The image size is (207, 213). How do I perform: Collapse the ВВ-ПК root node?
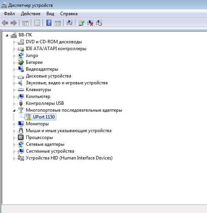pos(7,36)
